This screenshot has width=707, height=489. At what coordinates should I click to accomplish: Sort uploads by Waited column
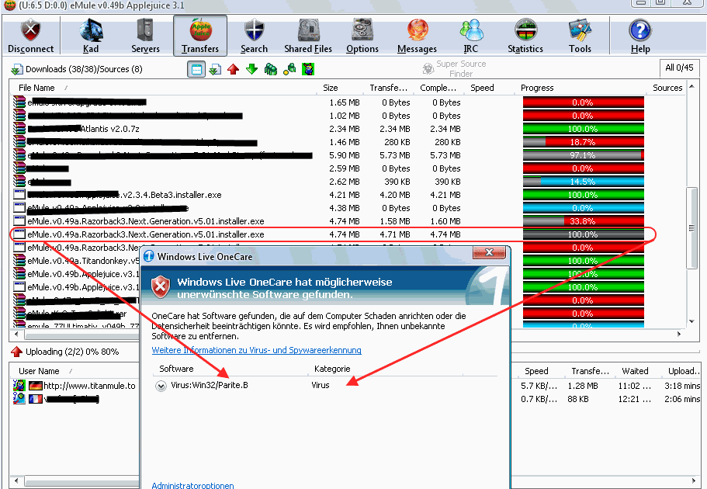tap(636, 371)
